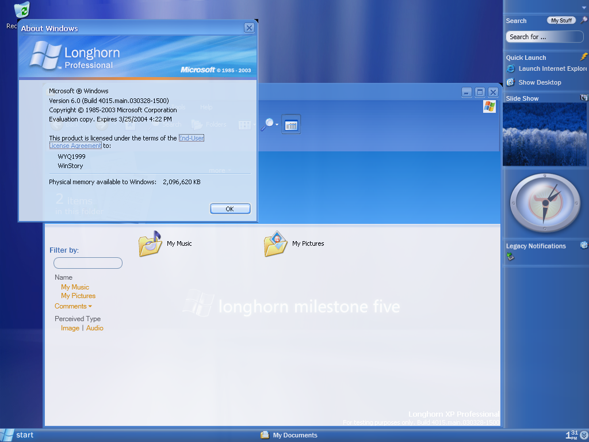Open dropdown arrow beside toolbar magnifier
589x442 pixels.
coord(277,125)
